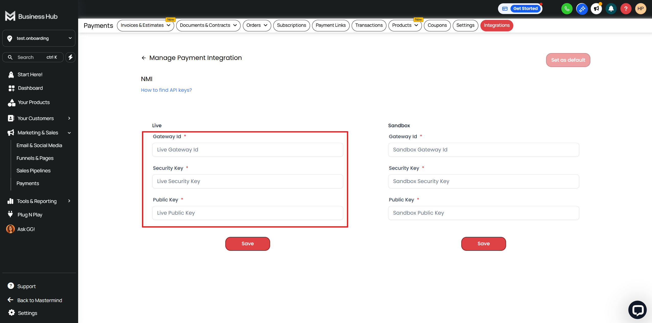Click the location pin icon in account selector

tap(10, 38)
